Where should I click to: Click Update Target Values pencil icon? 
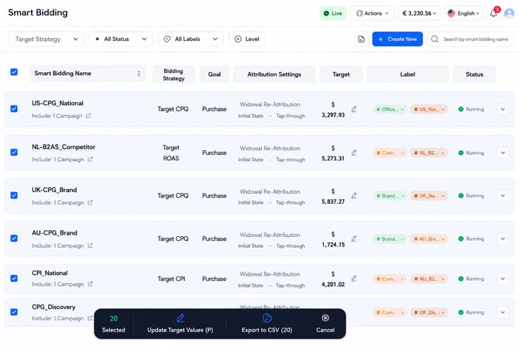pos(180,318)
